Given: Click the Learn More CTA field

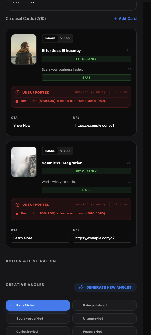Looking at the screenshot, I should coord(40,238).
